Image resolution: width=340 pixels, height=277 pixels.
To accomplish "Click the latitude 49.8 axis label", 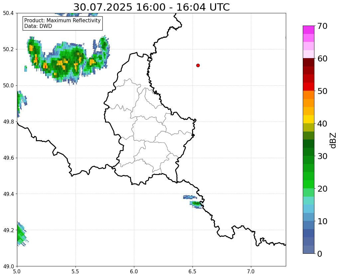I will point(8,122).
